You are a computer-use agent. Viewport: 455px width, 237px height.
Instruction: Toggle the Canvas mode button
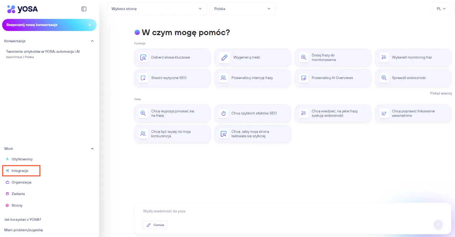[155, 225]
